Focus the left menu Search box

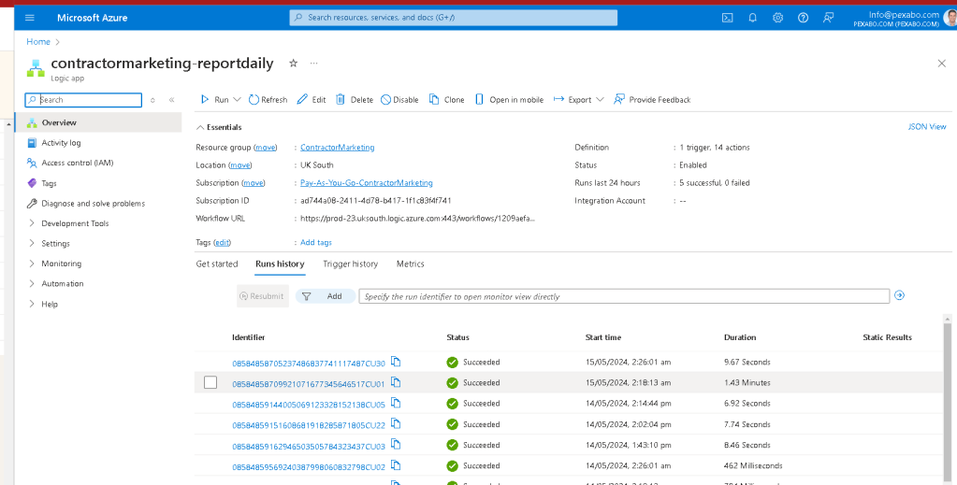[x=83, y=100]
